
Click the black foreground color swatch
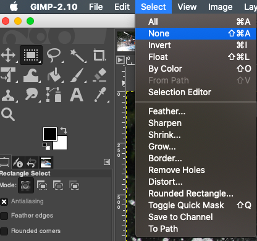[50, 134]
